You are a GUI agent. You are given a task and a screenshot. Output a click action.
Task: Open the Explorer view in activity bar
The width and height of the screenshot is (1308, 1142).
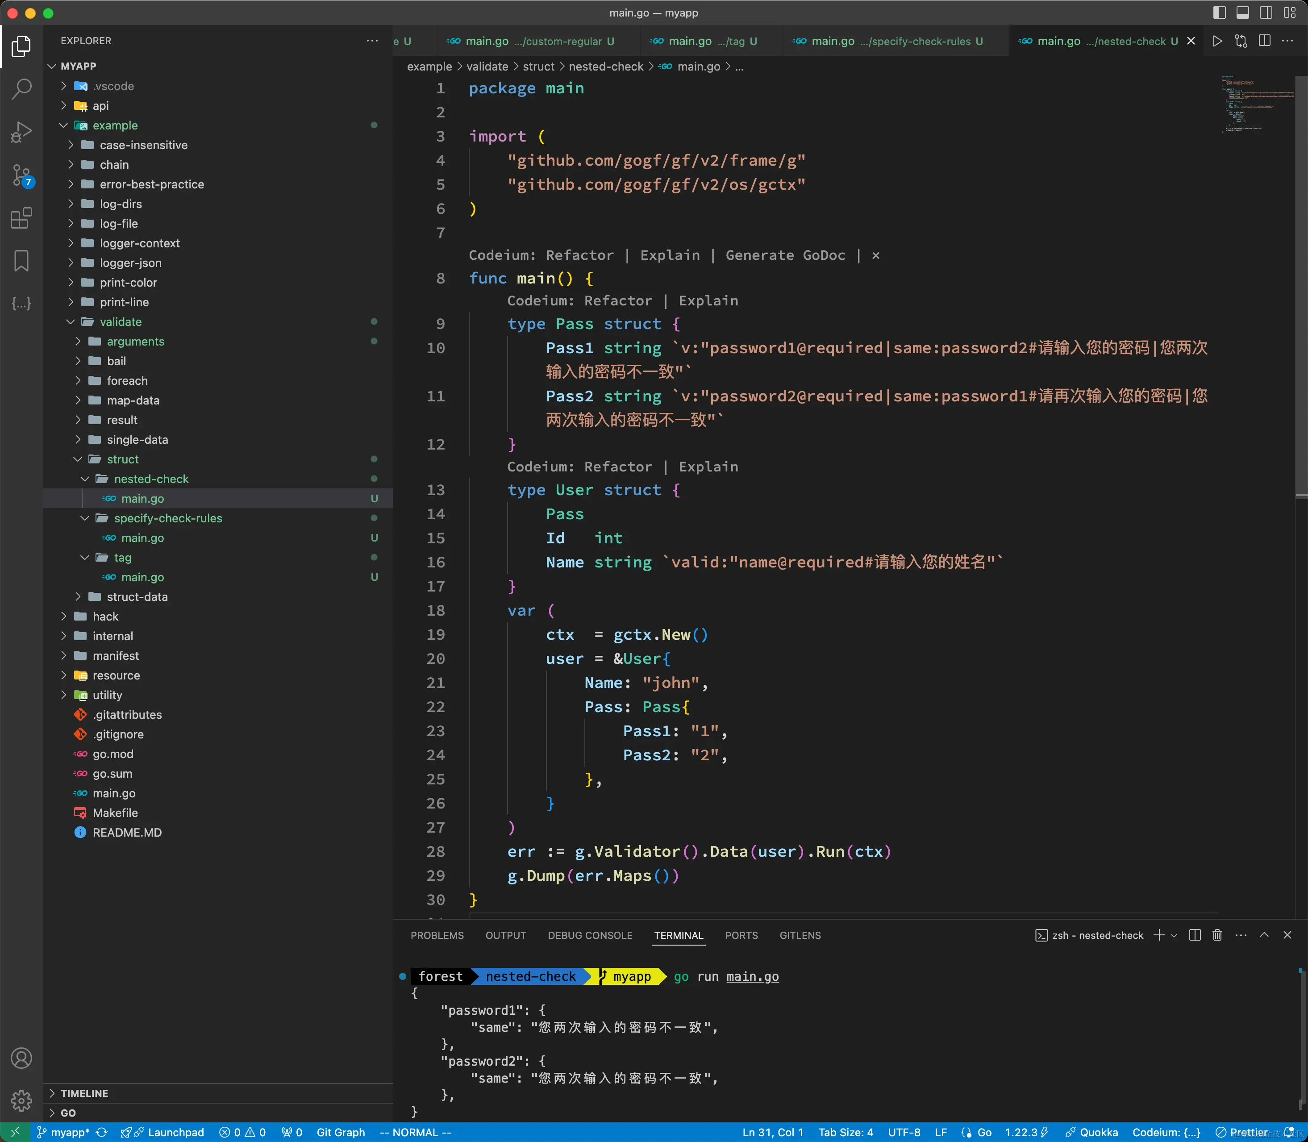pos(21,46)
